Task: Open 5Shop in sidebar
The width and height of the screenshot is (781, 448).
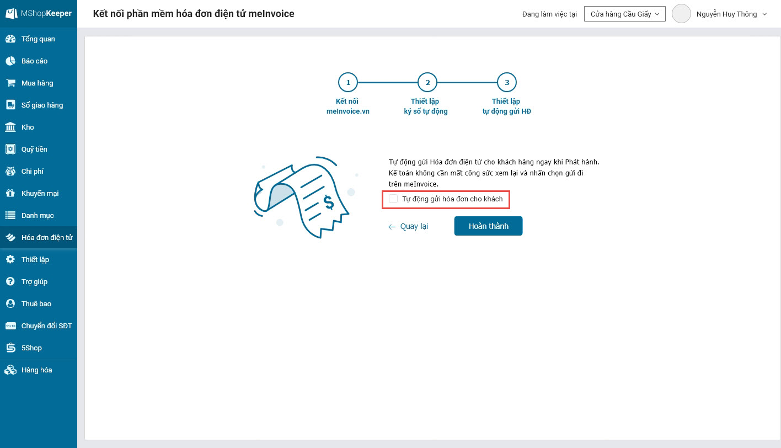Action: (39, 348)
